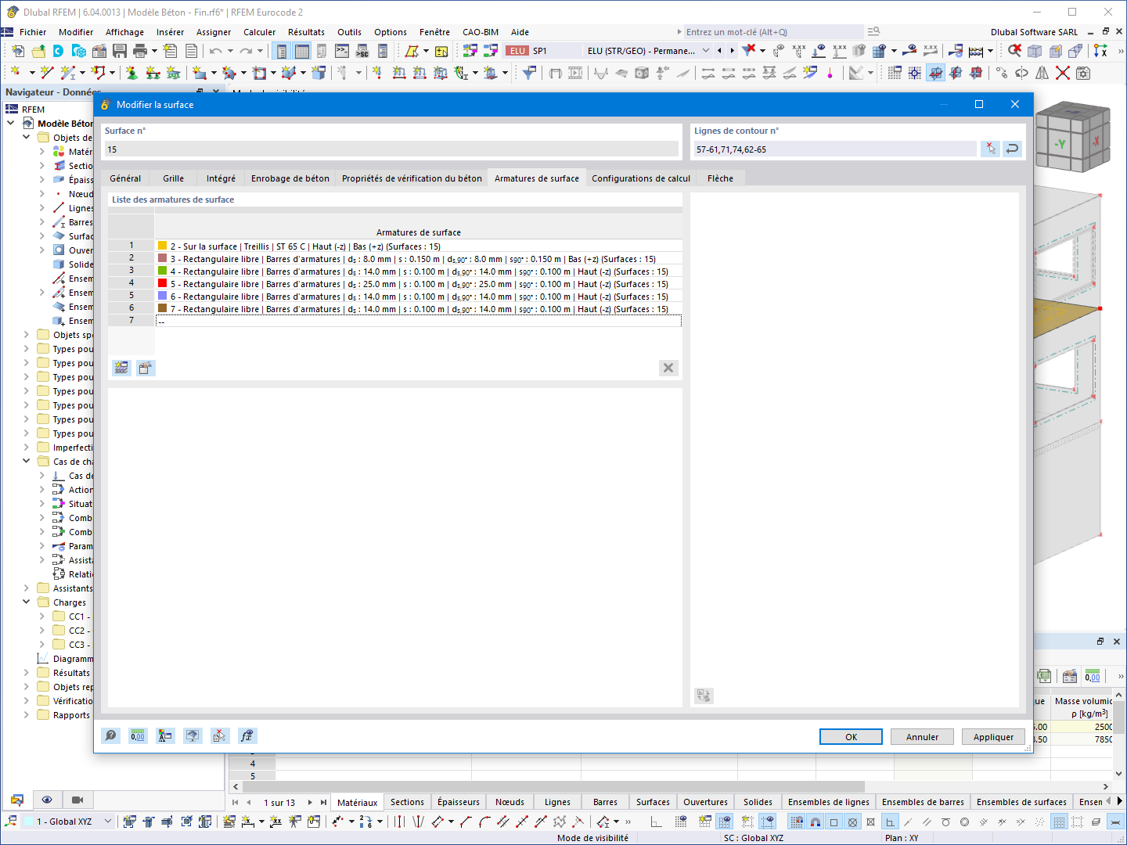
Task: Click the units and decimals 0,00 icon in dialog
Action: [x=138, y=735]
